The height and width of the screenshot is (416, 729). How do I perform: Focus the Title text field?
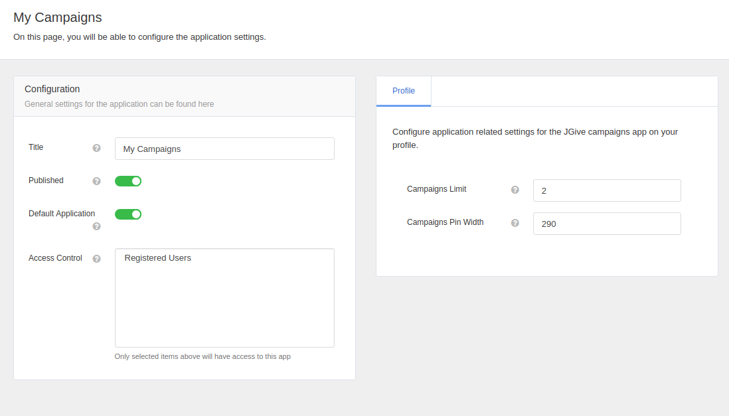[224, 149]
